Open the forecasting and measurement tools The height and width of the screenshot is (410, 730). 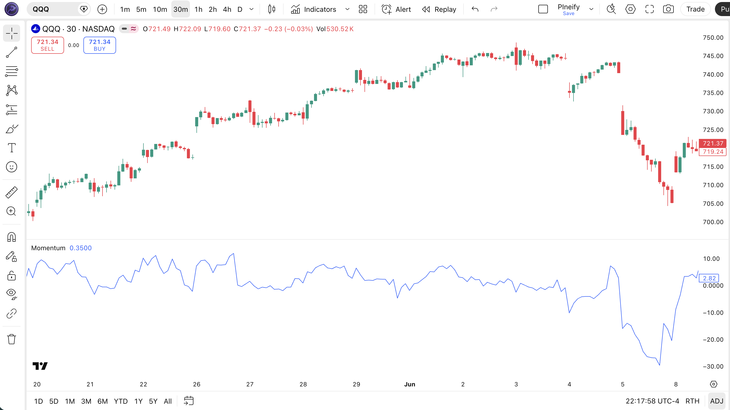(x=12, y=110)
